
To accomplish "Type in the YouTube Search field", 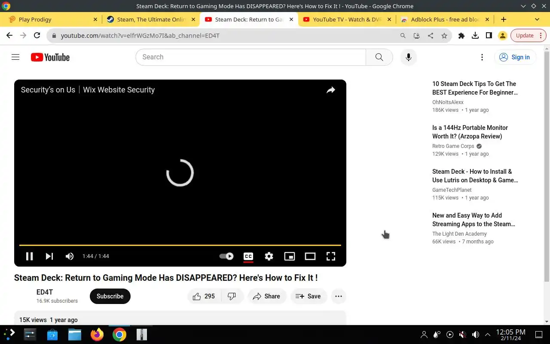I will point(251,57).
